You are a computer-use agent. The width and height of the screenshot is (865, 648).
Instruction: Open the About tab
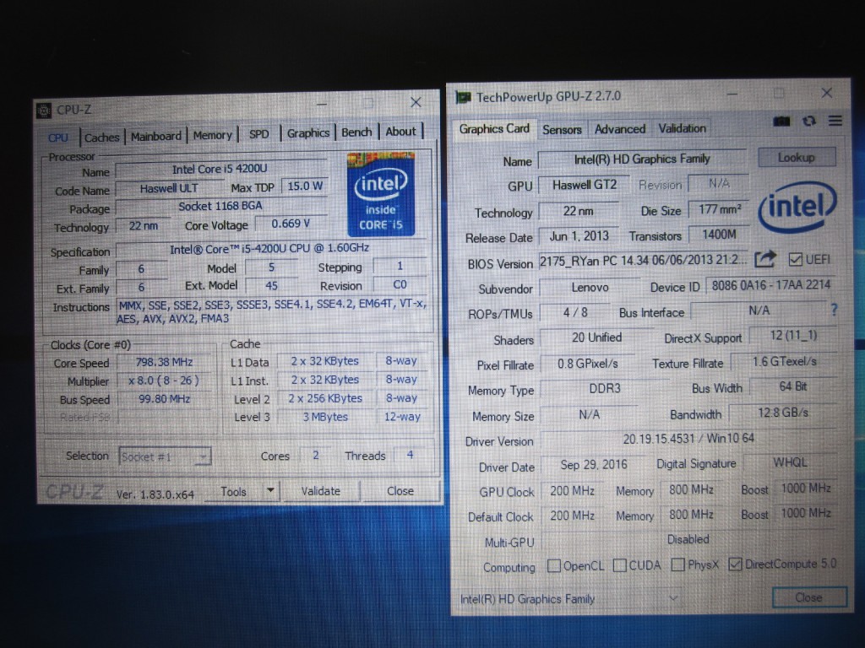pyautogui.click(x=401, y=132)
